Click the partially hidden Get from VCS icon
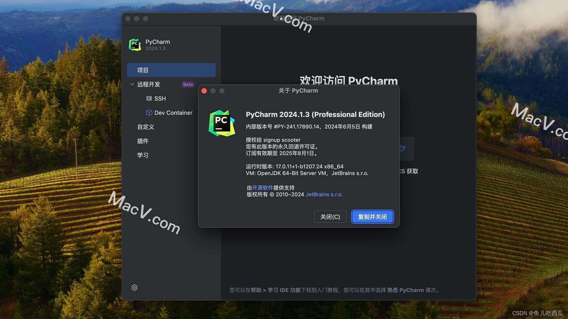 point(403,148)
